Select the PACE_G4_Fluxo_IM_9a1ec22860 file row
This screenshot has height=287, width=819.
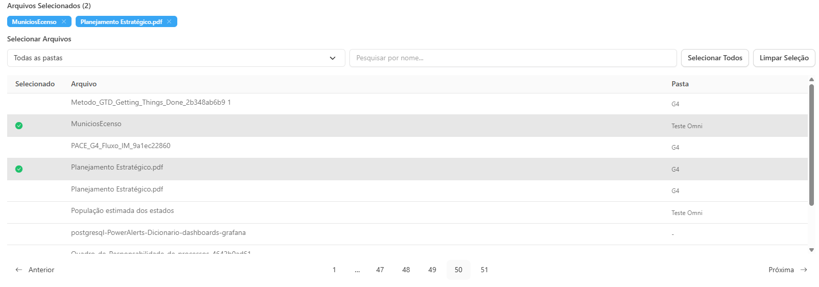(x=121, y=146)
